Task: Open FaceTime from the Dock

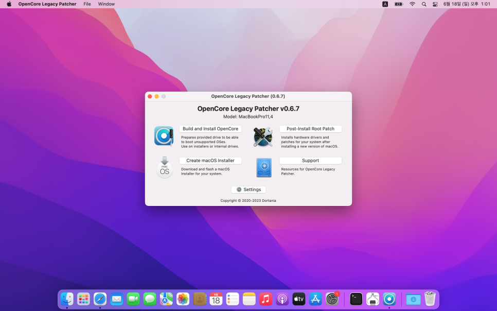Action: pyautogui.click(x=133, y=299)
